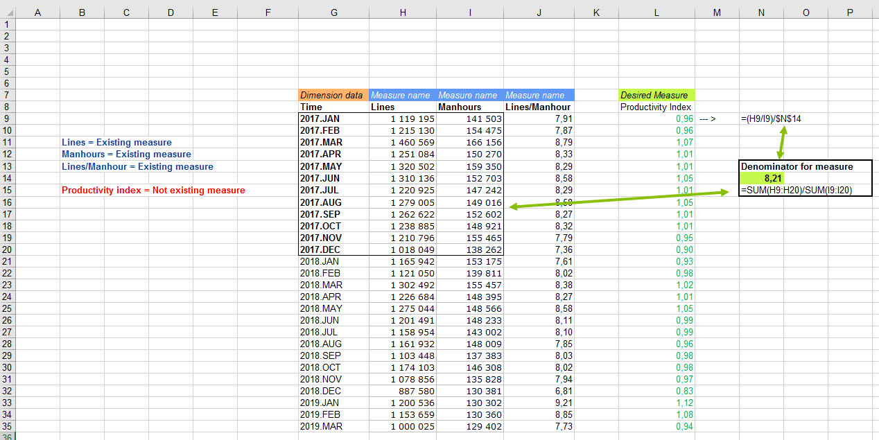This screenshot has width=879, height=440.
Task: Click cell '2017.JAN'
Action: (x=333, y=118)
